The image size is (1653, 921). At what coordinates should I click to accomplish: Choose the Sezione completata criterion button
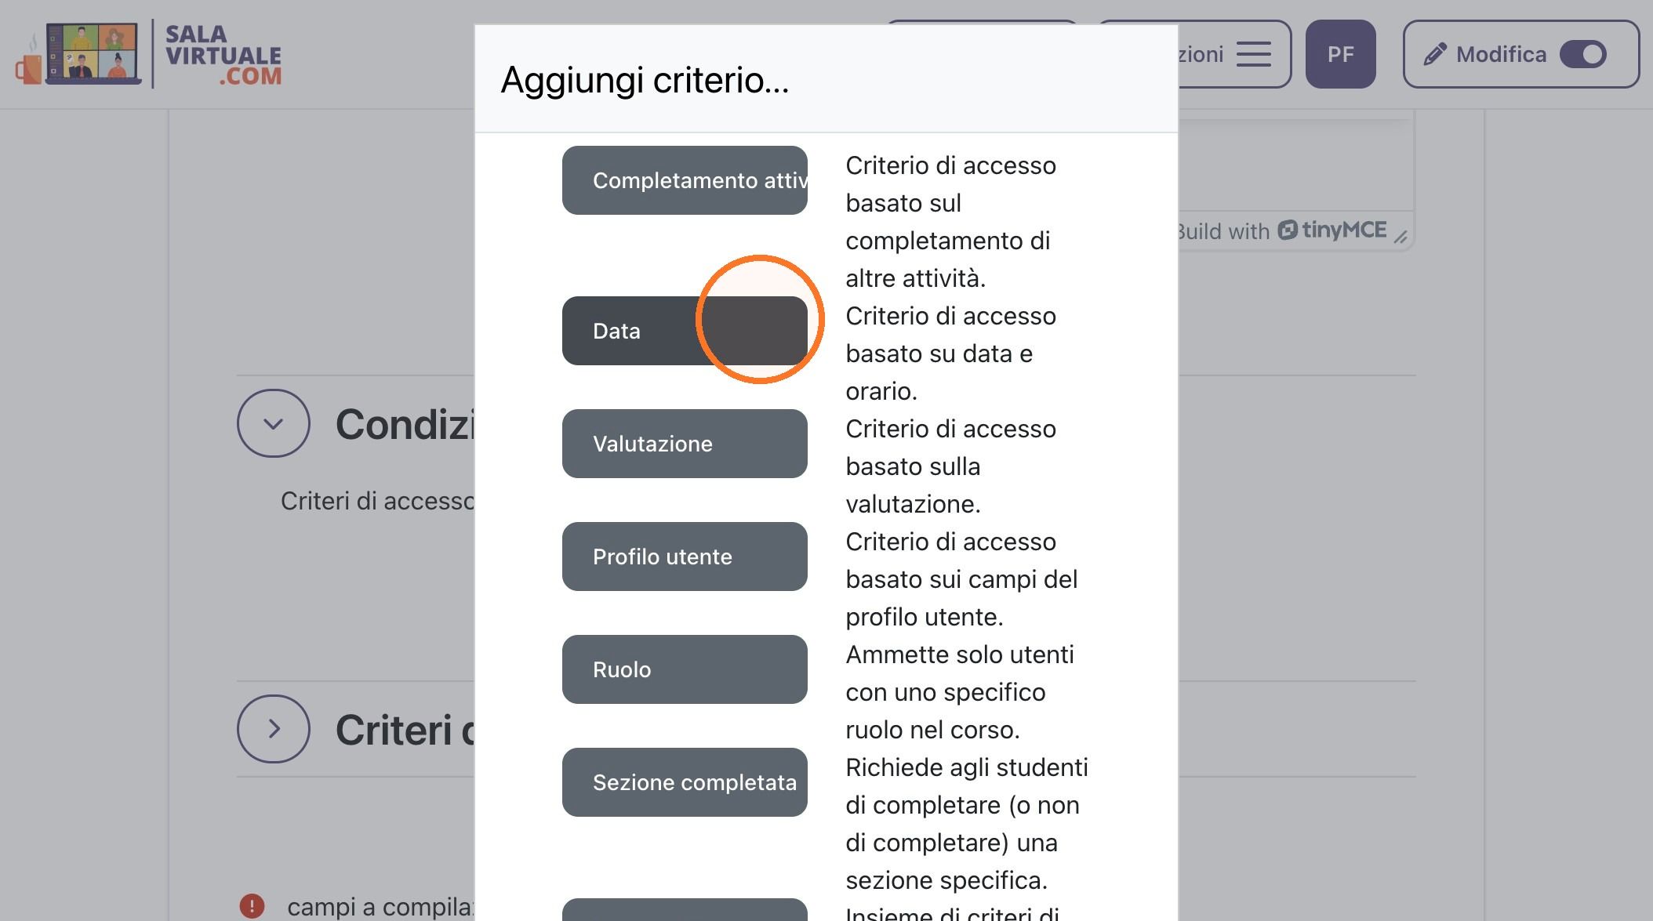pos(685,782)
